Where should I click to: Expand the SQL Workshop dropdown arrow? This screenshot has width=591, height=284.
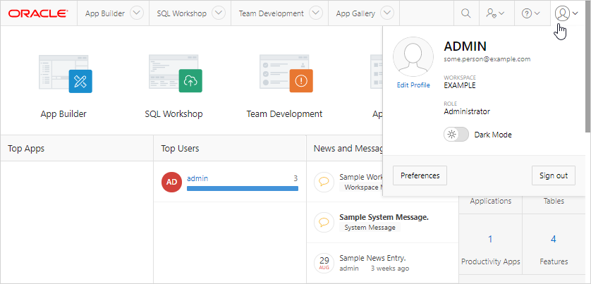click(x=219, y=13)
